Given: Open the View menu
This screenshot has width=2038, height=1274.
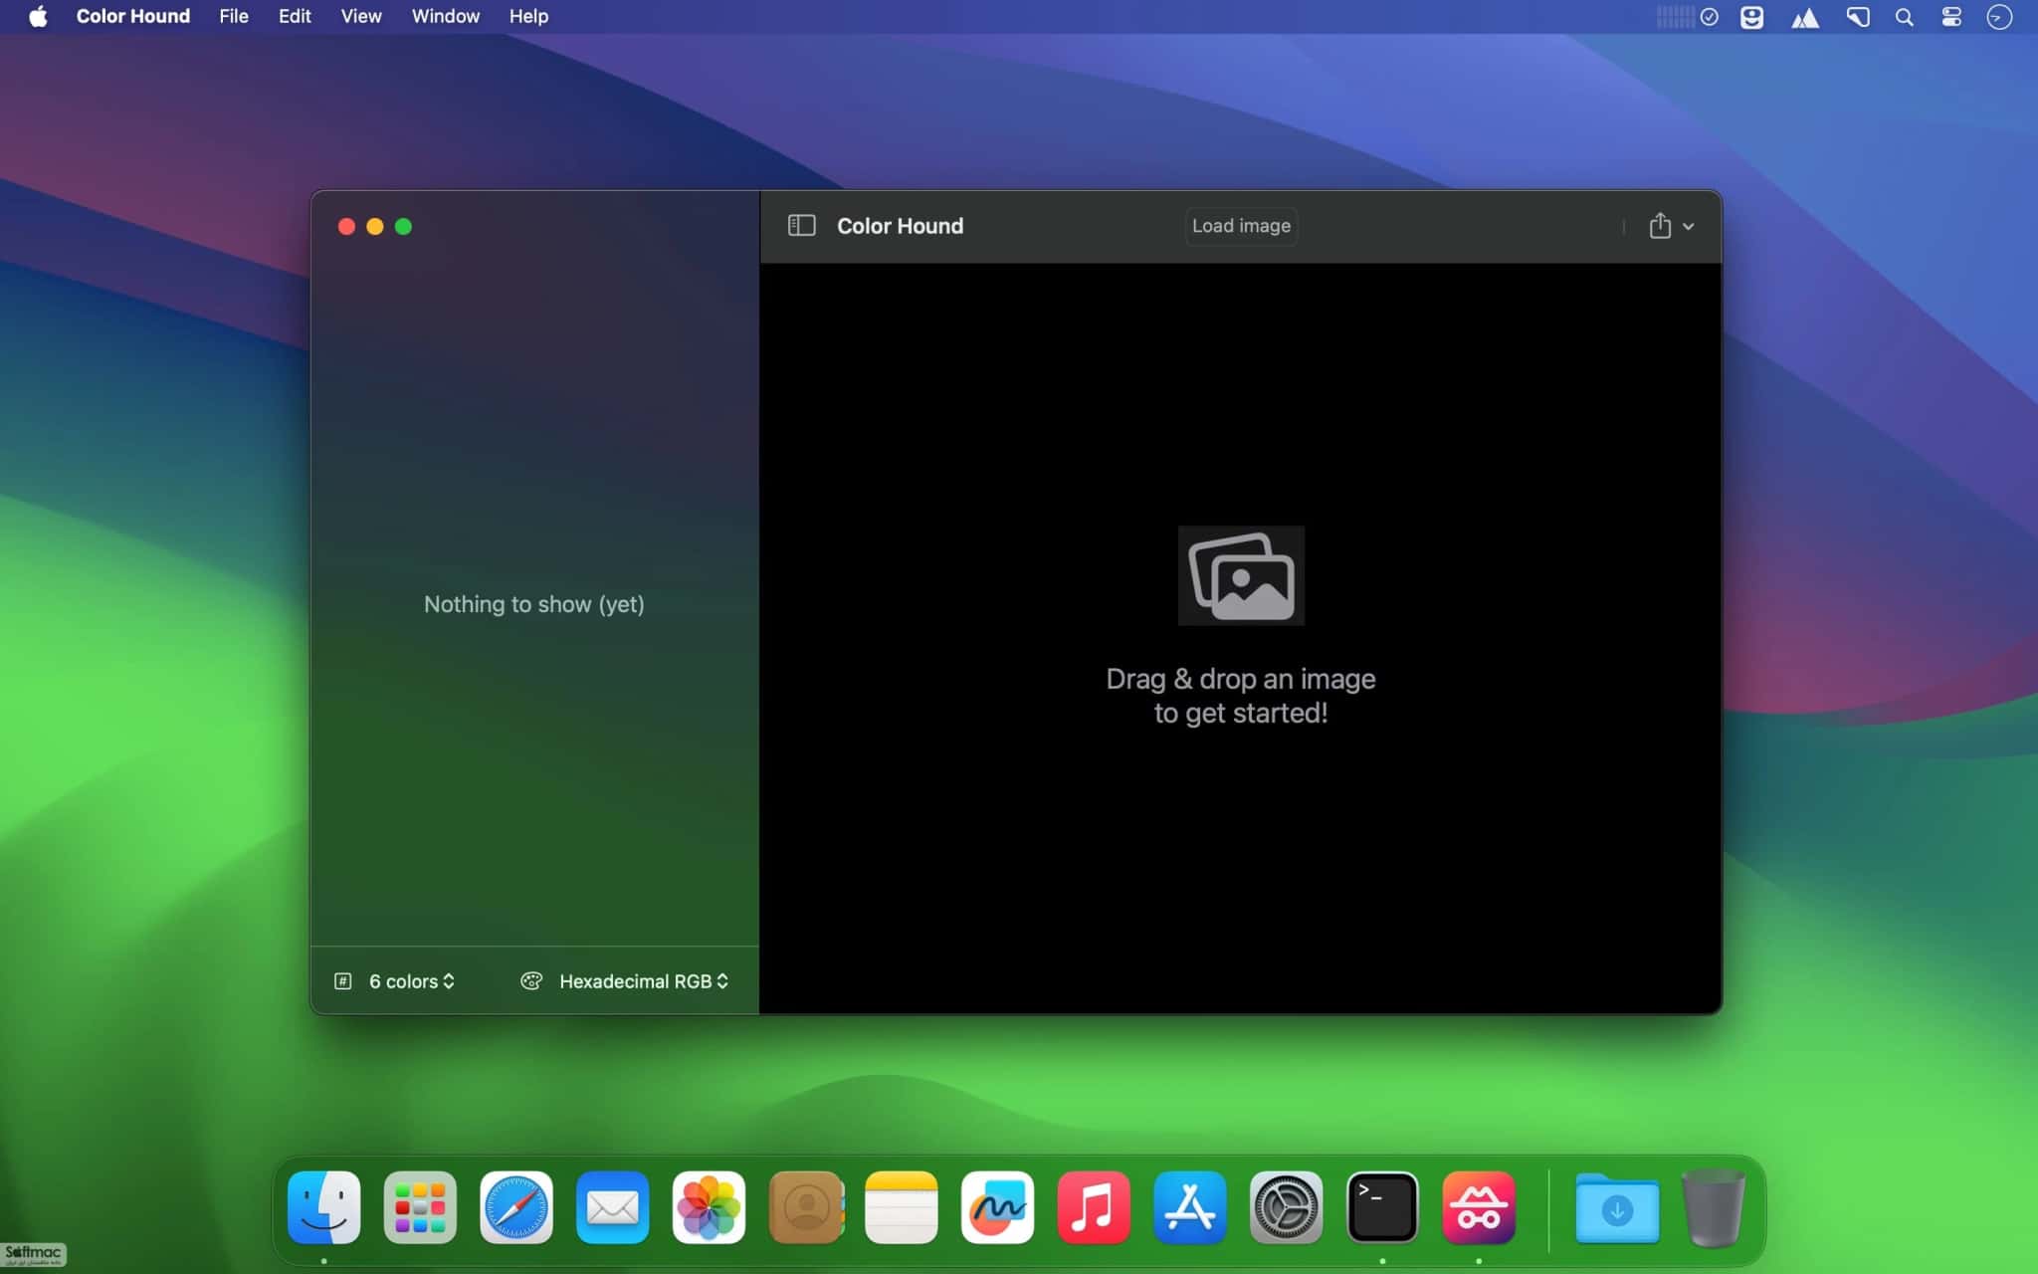Looking at the screenshot, I should pyautogui.click(x=361, y=16).
